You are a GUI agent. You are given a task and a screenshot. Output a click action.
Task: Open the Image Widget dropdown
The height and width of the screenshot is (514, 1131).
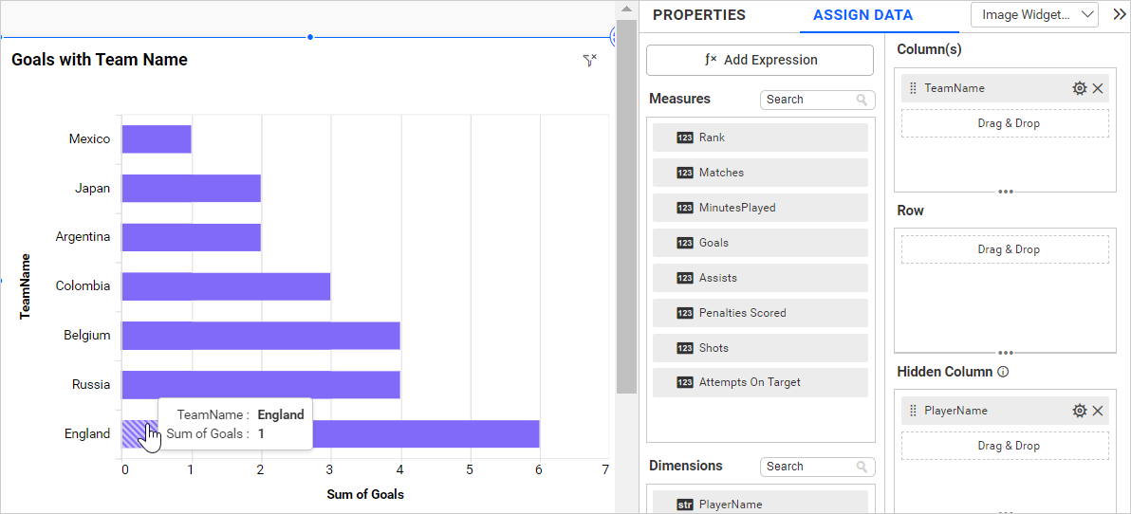(x=1034, y=14)
